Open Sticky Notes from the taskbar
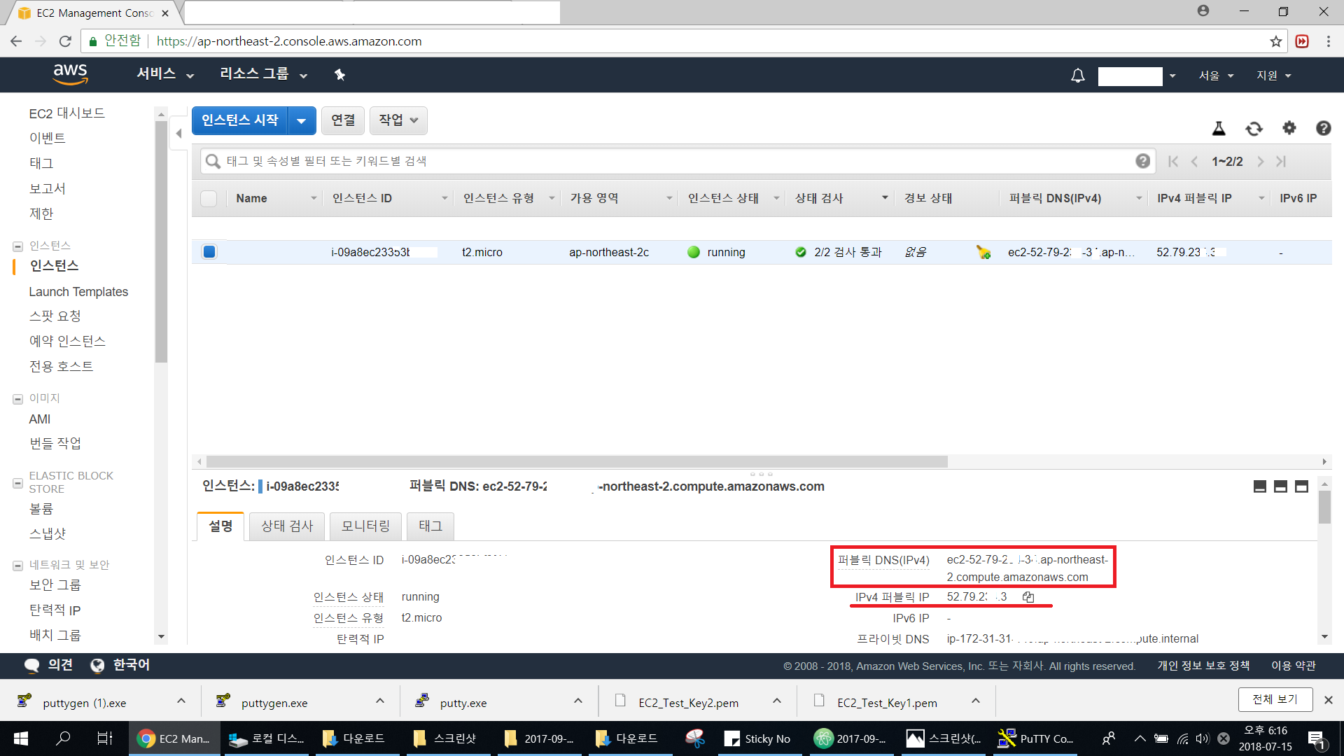The image size is (1344, 756). [x=758, y=738]
